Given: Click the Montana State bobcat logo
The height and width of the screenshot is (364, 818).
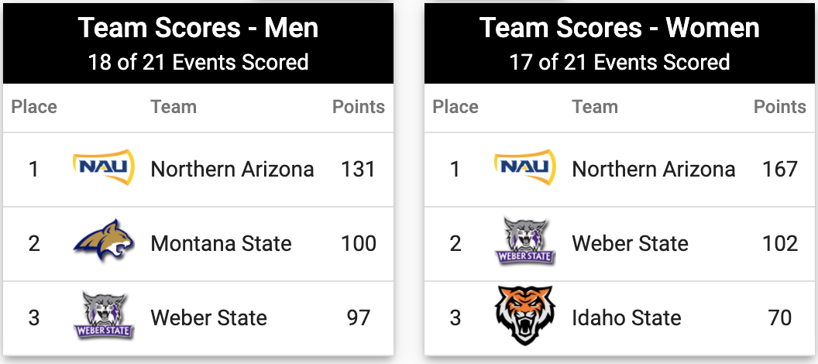Looking at the screenshot, I should (x=104, y=242).
